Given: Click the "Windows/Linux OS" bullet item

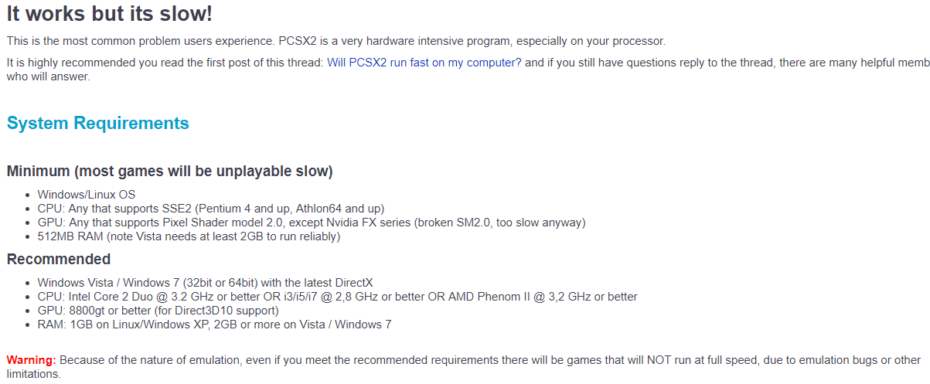Looking at the screenshot, I should (86, 195).
